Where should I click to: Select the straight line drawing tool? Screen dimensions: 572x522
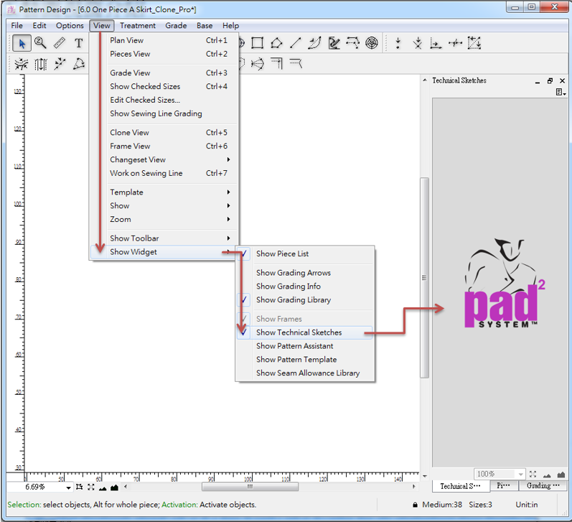[x=295, y=43]
